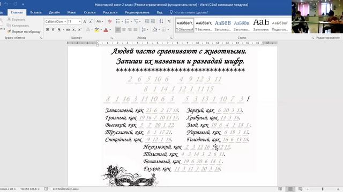The width and height of the screenshot is (343, 192).
Task: Switch to Макет tab
Action: coord(72,12)
